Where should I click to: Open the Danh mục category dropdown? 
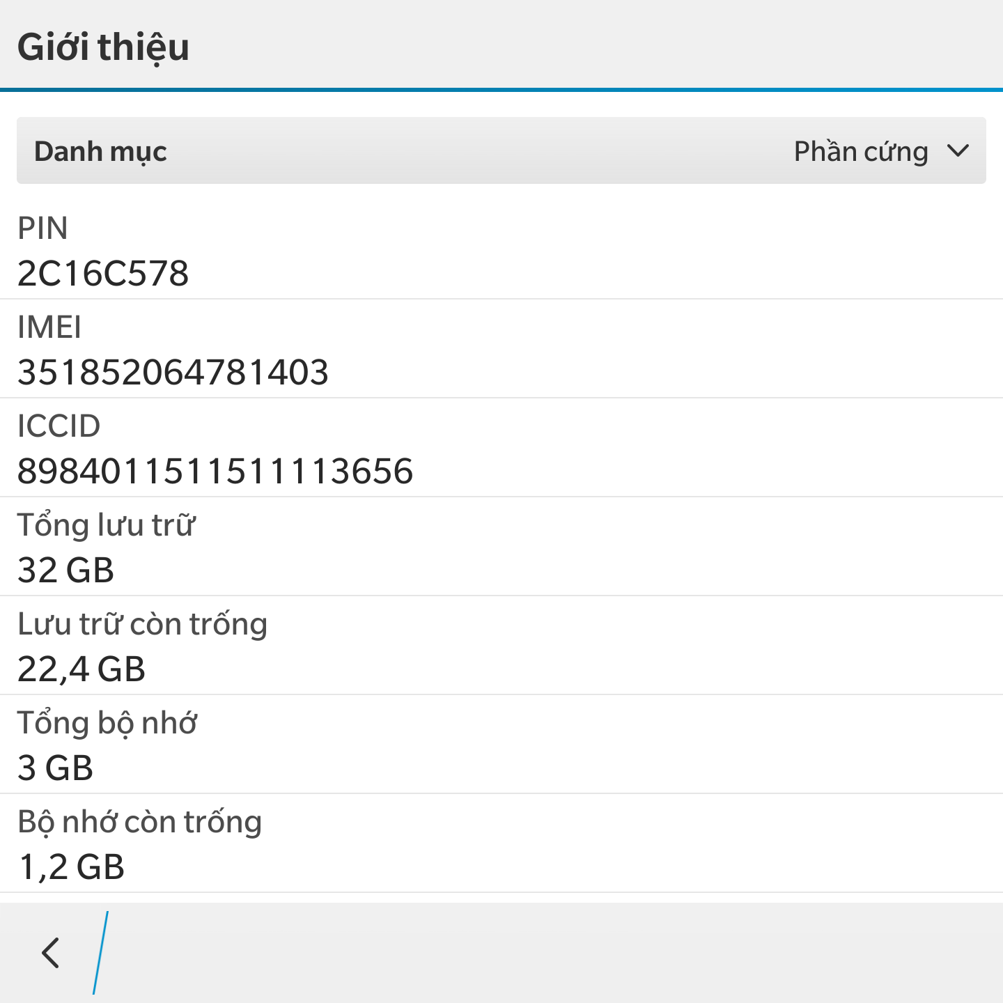pyautogui.click(x=501, y=150)
